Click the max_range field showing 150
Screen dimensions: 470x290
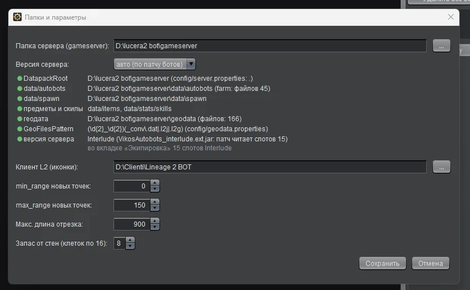point(132,205)
